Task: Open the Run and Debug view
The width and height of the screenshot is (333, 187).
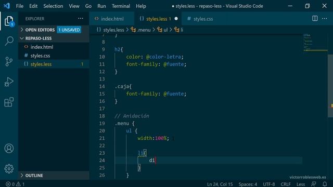Action: (9, 82)
